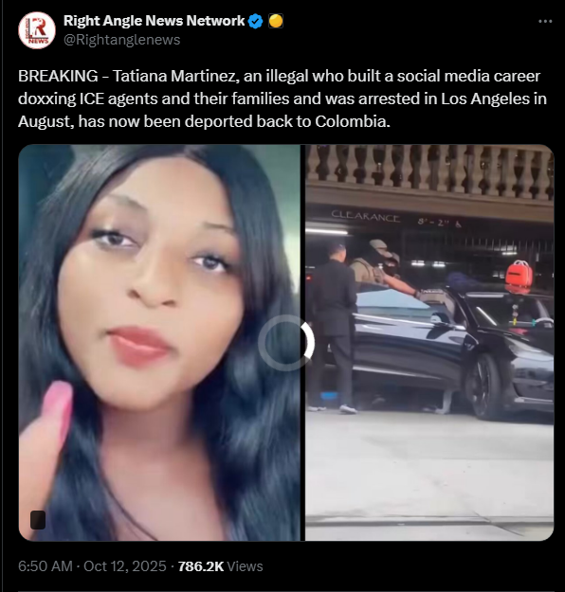Image resolution: width=565 pixels, height=592 pixels.
Task: Click the 6:50 AM post time
Action: coord(46,565)
